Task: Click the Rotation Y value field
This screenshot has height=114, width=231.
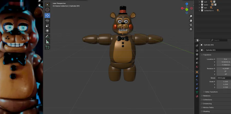Action: [224, 72]
